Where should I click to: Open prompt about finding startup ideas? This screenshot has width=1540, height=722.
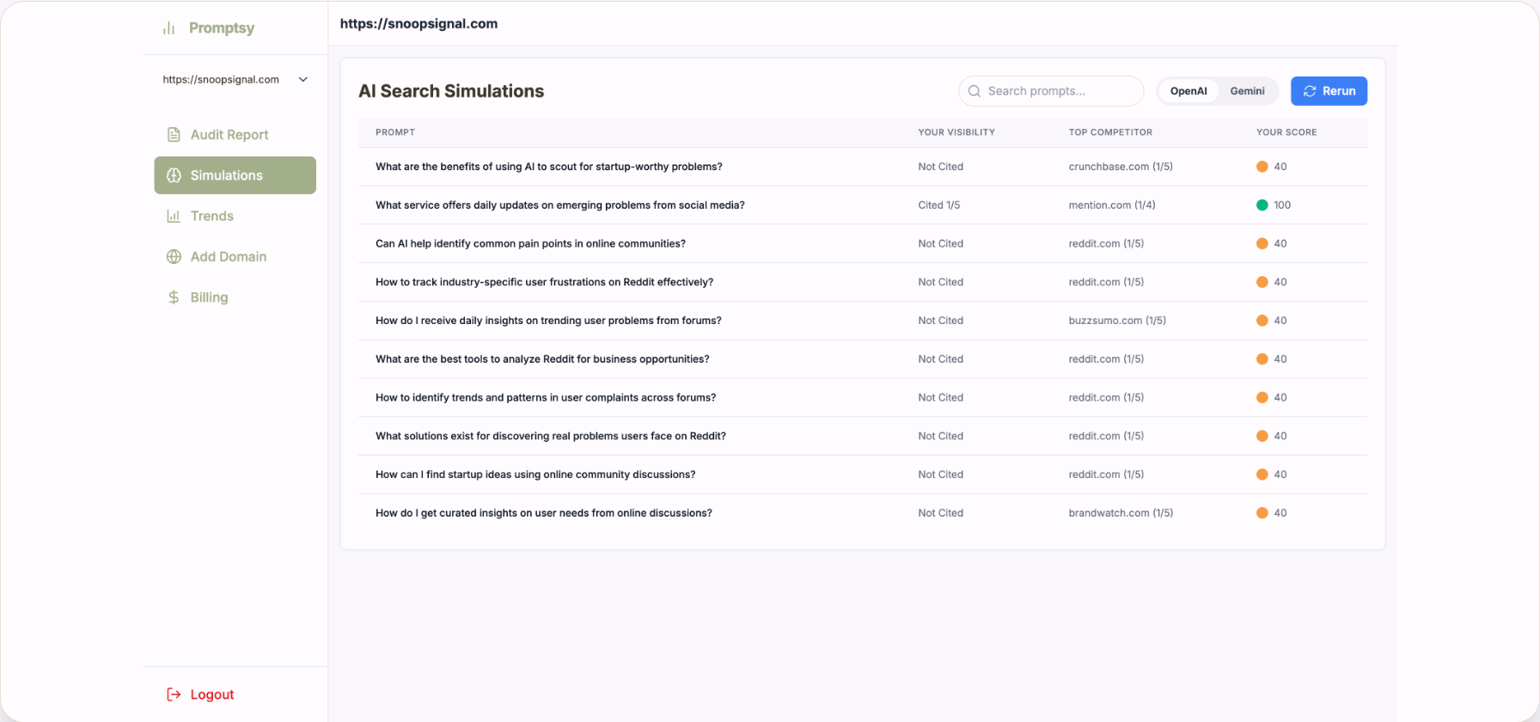[x=535, y=474]
